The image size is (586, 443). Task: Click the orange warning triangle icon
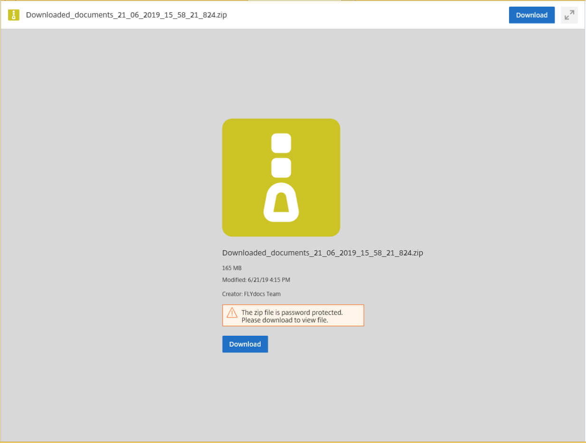232,312
